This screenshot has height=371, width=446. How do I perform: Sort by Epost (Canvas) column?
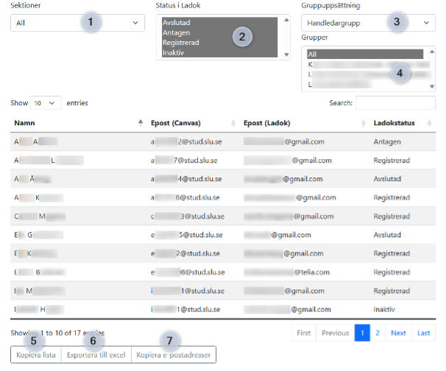click(191, 122)
